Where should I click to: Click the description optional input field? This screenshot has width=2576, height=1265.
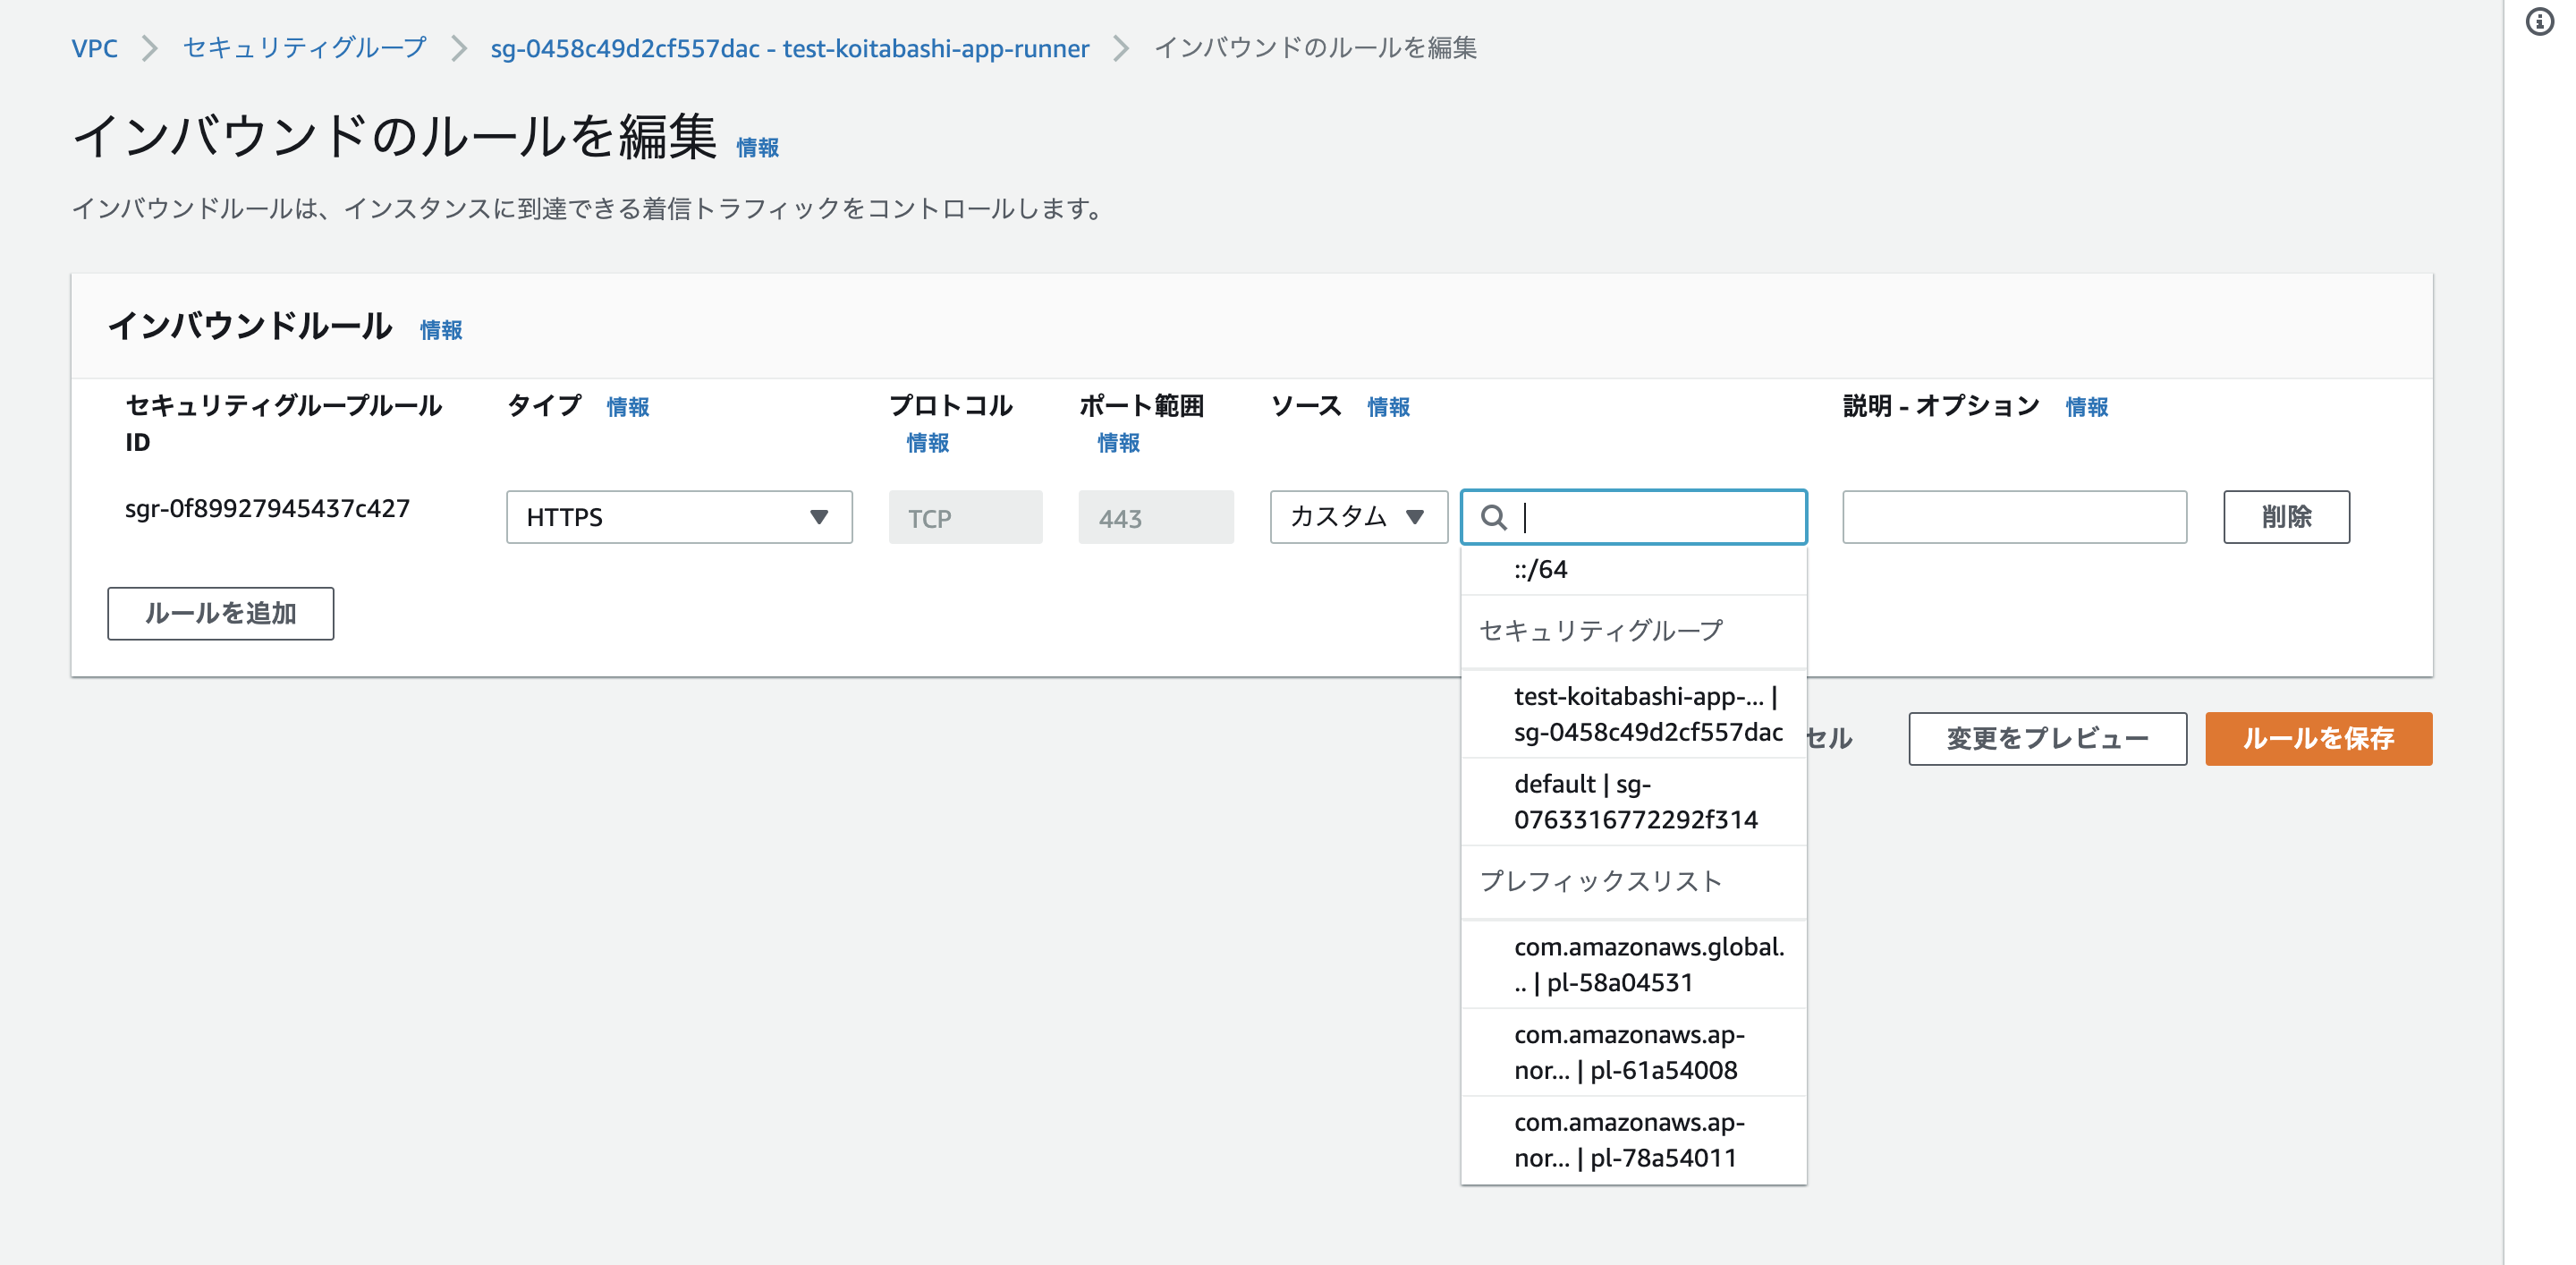click(2014, 517)
